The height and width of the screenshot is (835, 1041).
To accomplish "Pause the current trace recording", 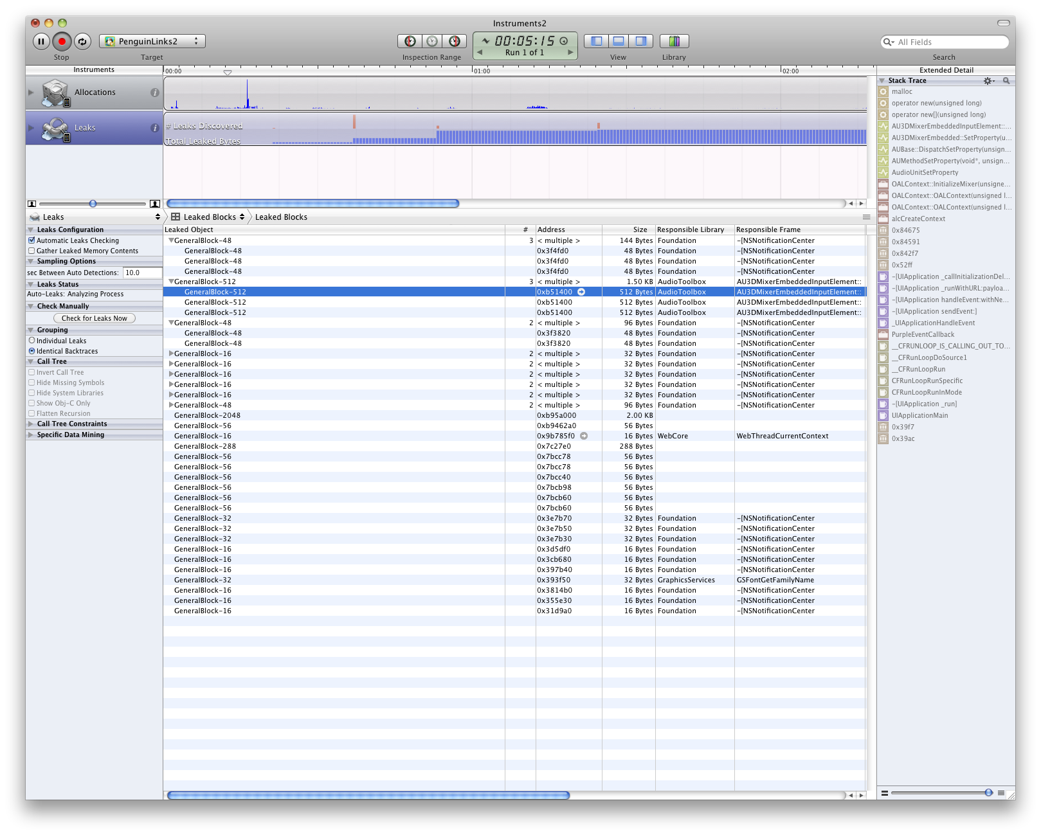I will (x=41, y=42).
